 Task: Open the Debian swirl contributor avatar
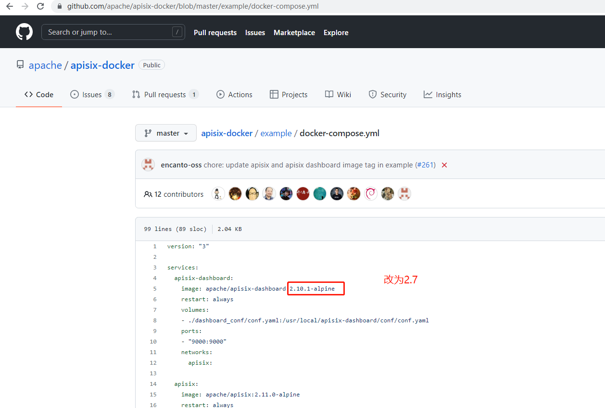(x=370, y=194)
